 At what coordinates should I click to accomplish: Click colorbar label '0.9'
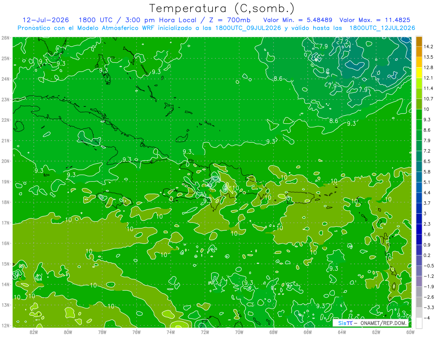tap(428, 245)
